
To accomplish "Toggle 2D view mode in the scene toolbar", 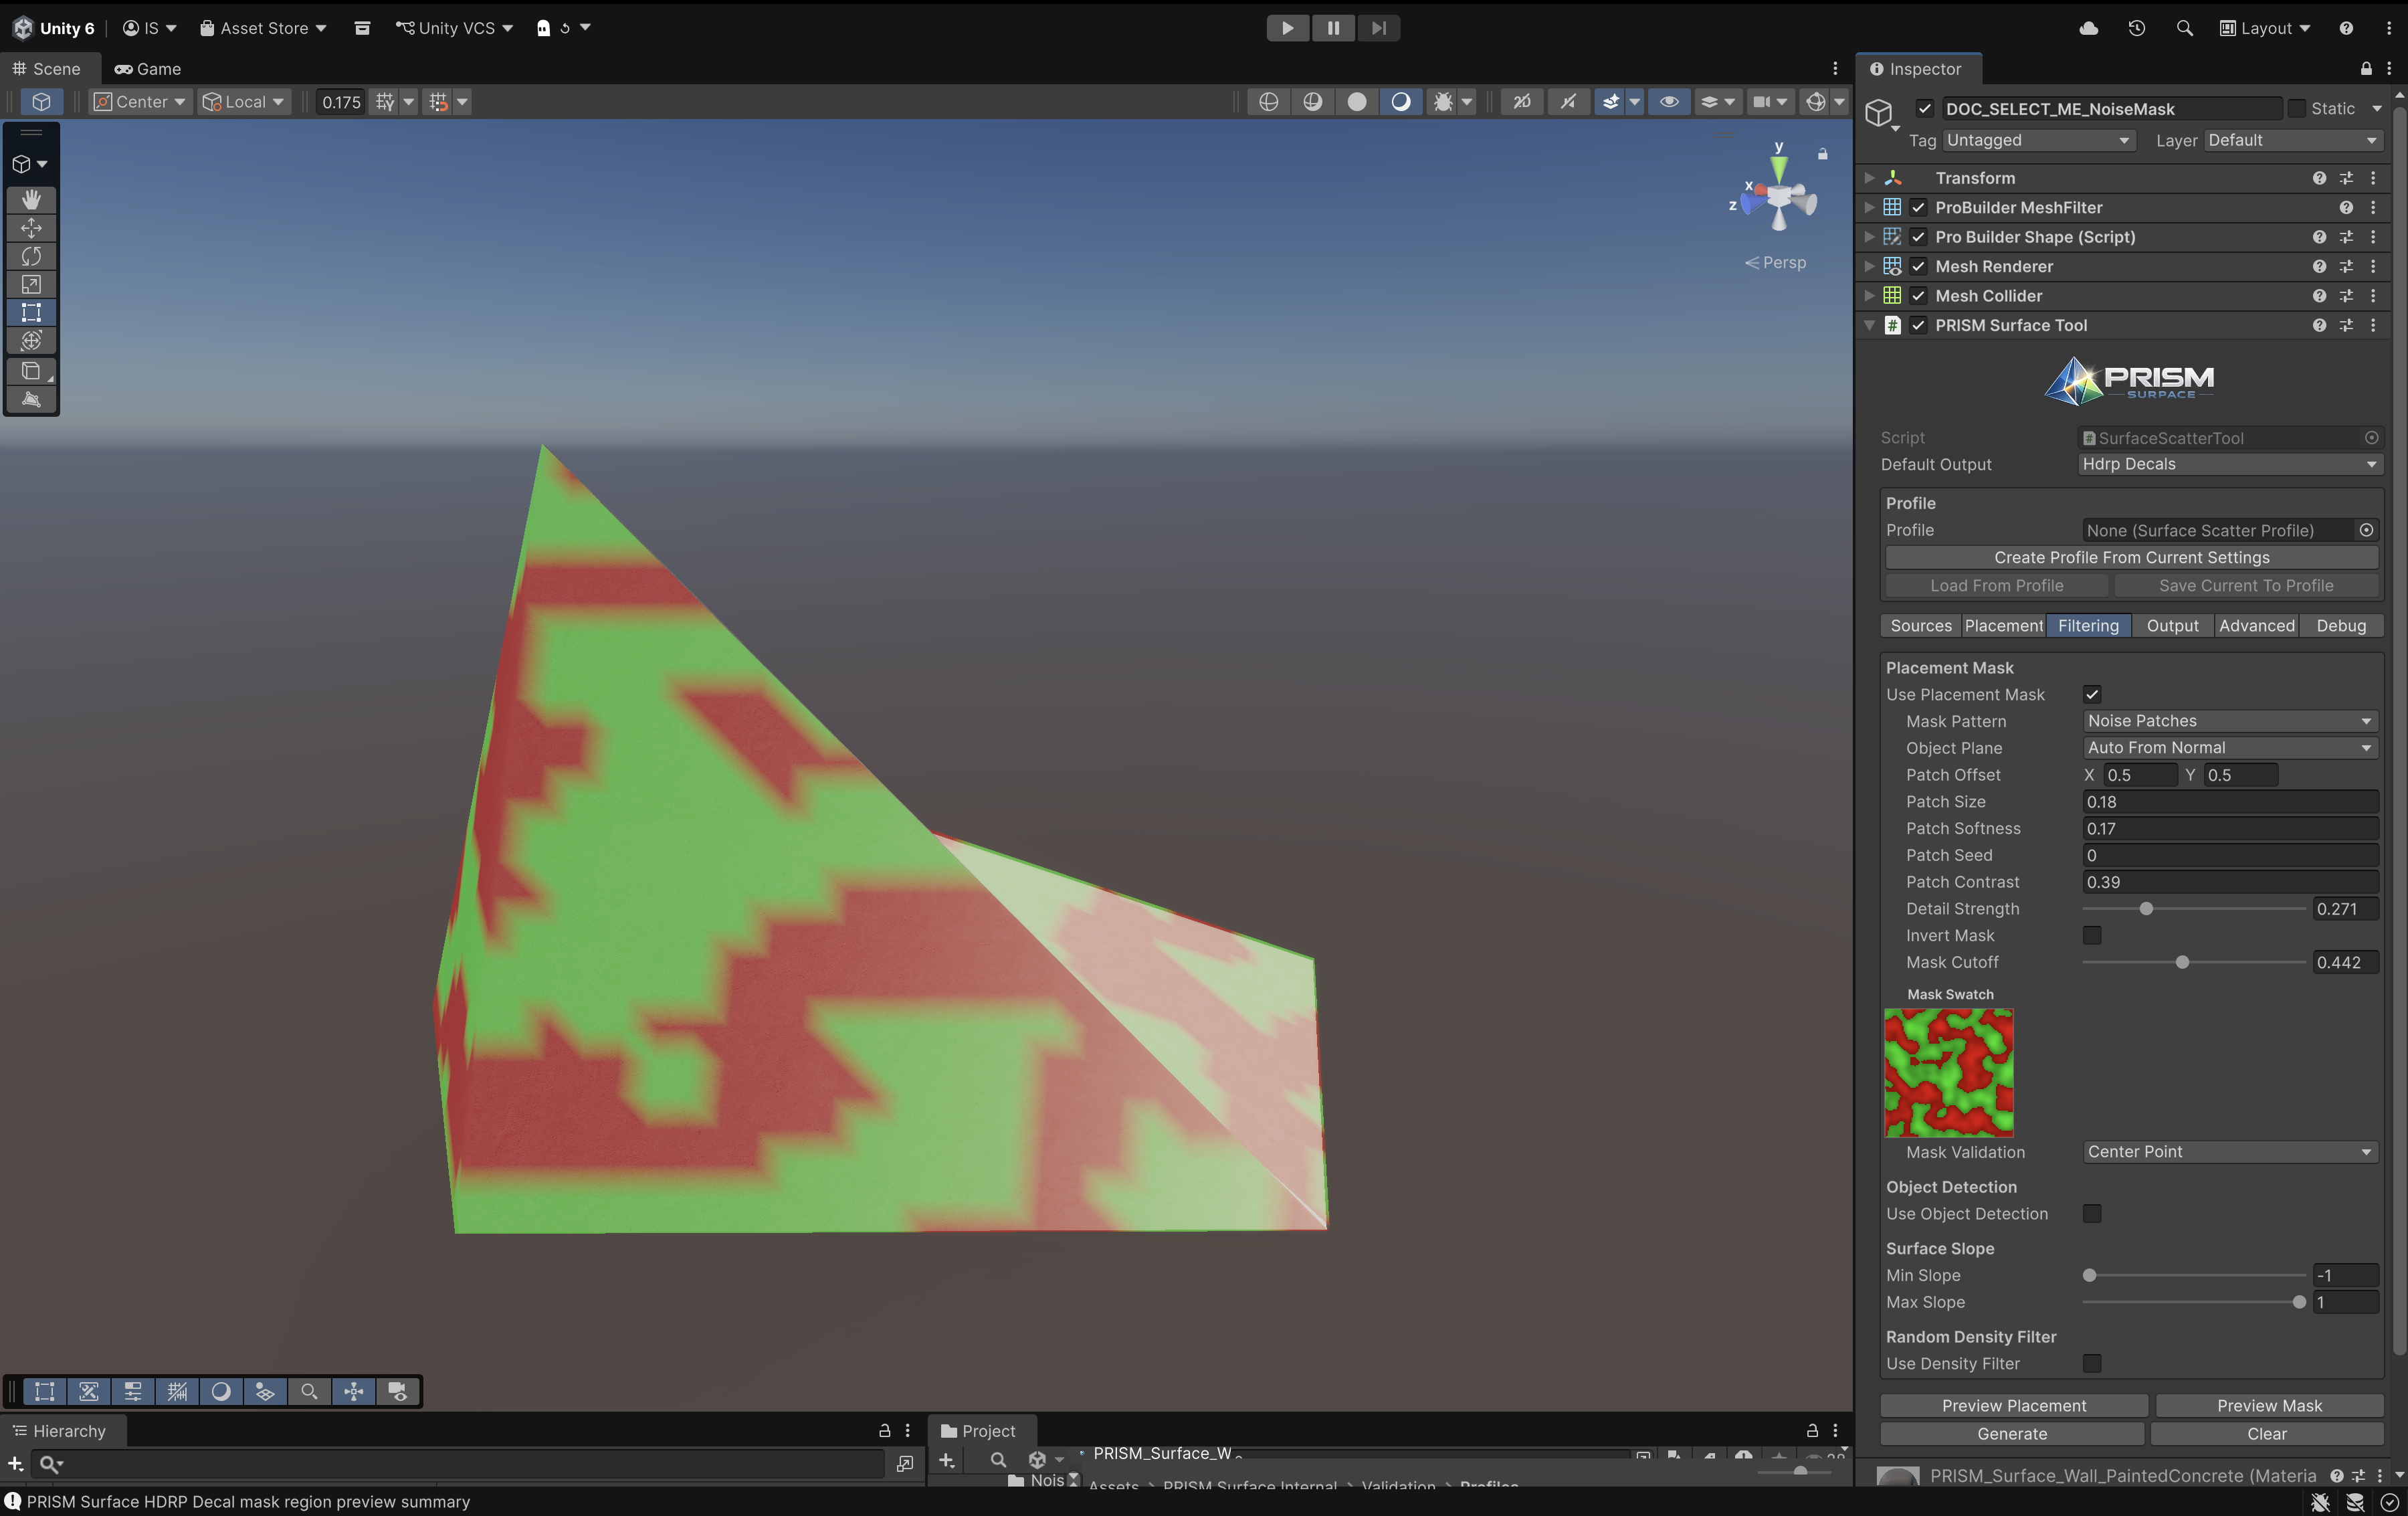I will click(x=1521, y=102).
